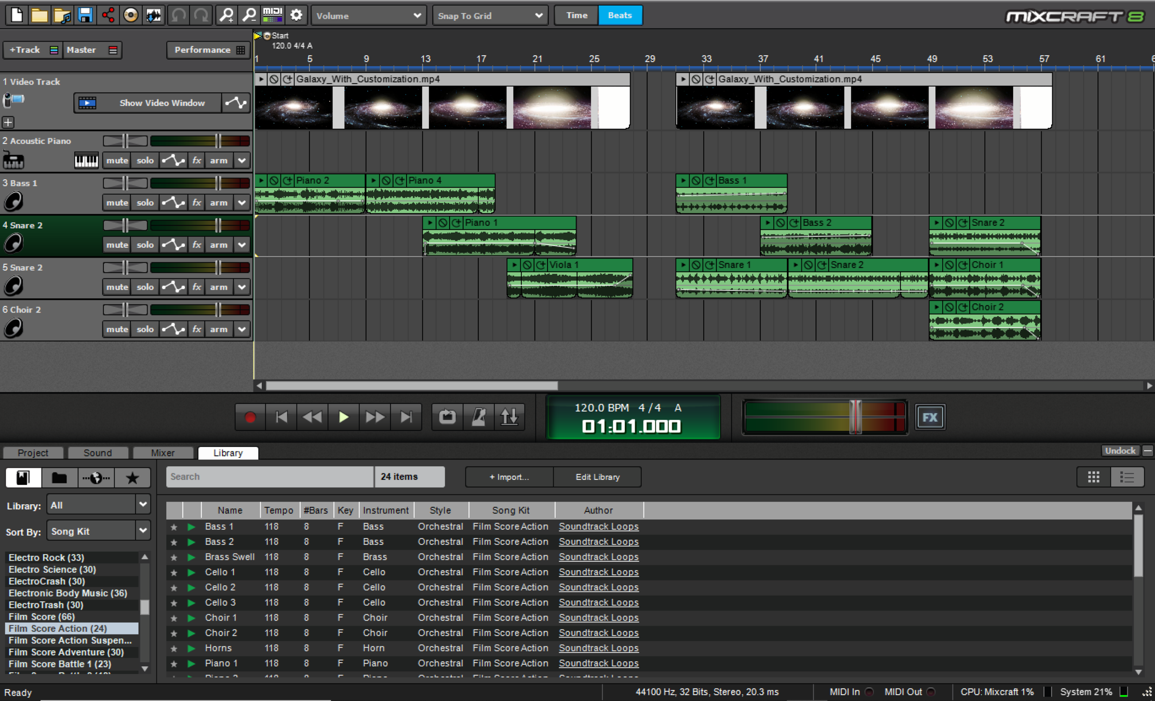Expand the Sort By Song Kit dropdown

99,531
